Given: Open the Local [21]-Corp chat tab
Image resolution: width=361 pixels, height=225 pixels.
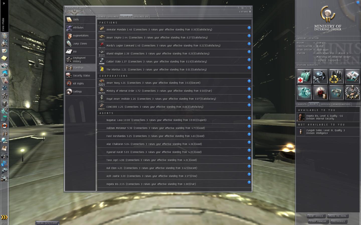Looking at the screenshot, I should (x=47, y=223).
